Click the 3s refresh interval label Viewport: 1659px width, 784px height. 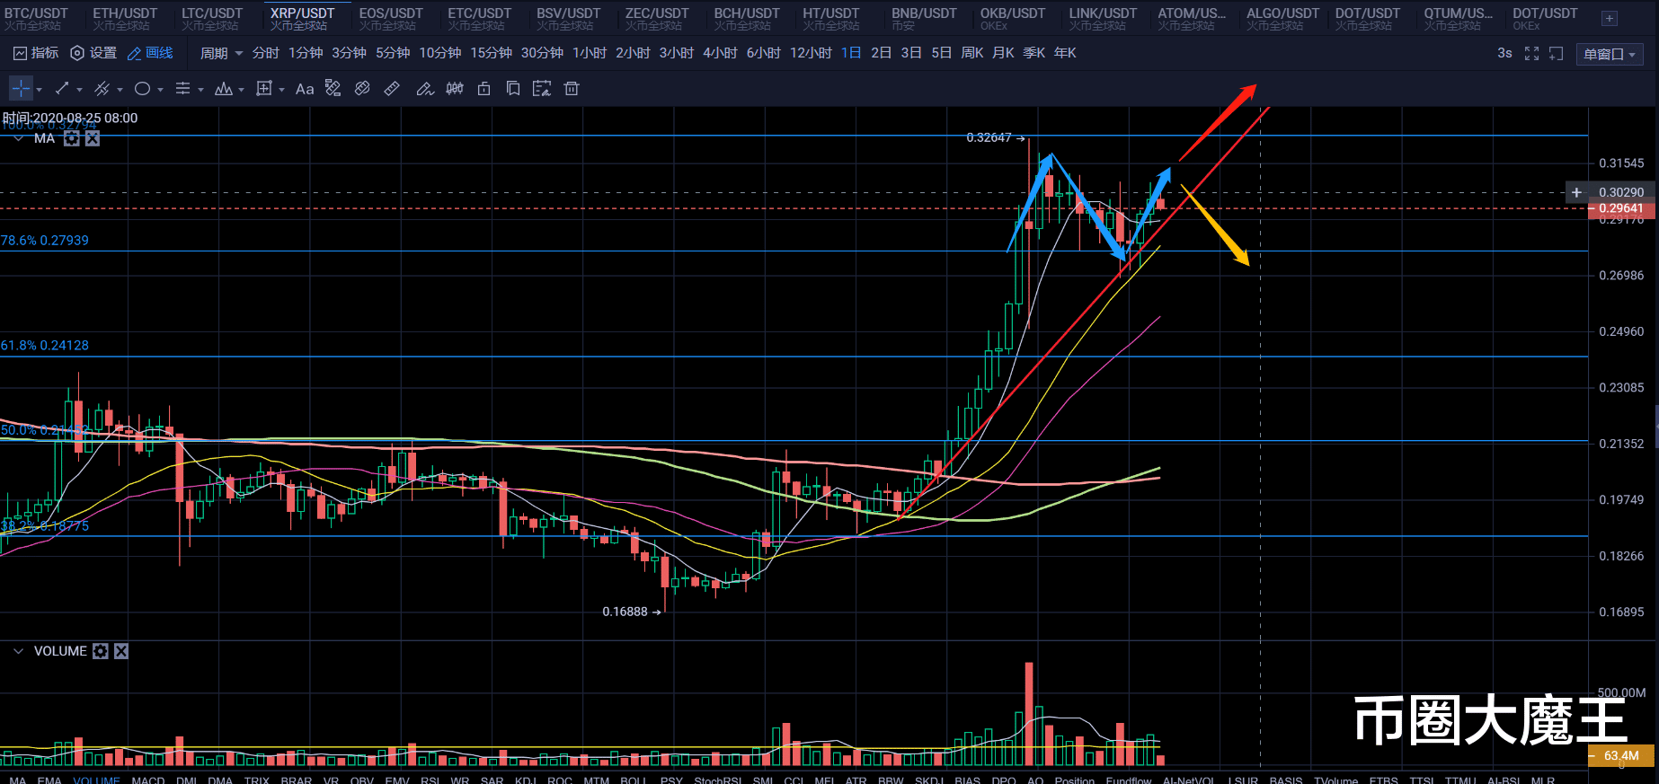[1504, 53]
